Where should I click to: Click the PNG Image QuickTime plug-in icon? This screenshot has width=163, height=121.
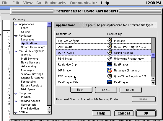[x=110, y=76]
